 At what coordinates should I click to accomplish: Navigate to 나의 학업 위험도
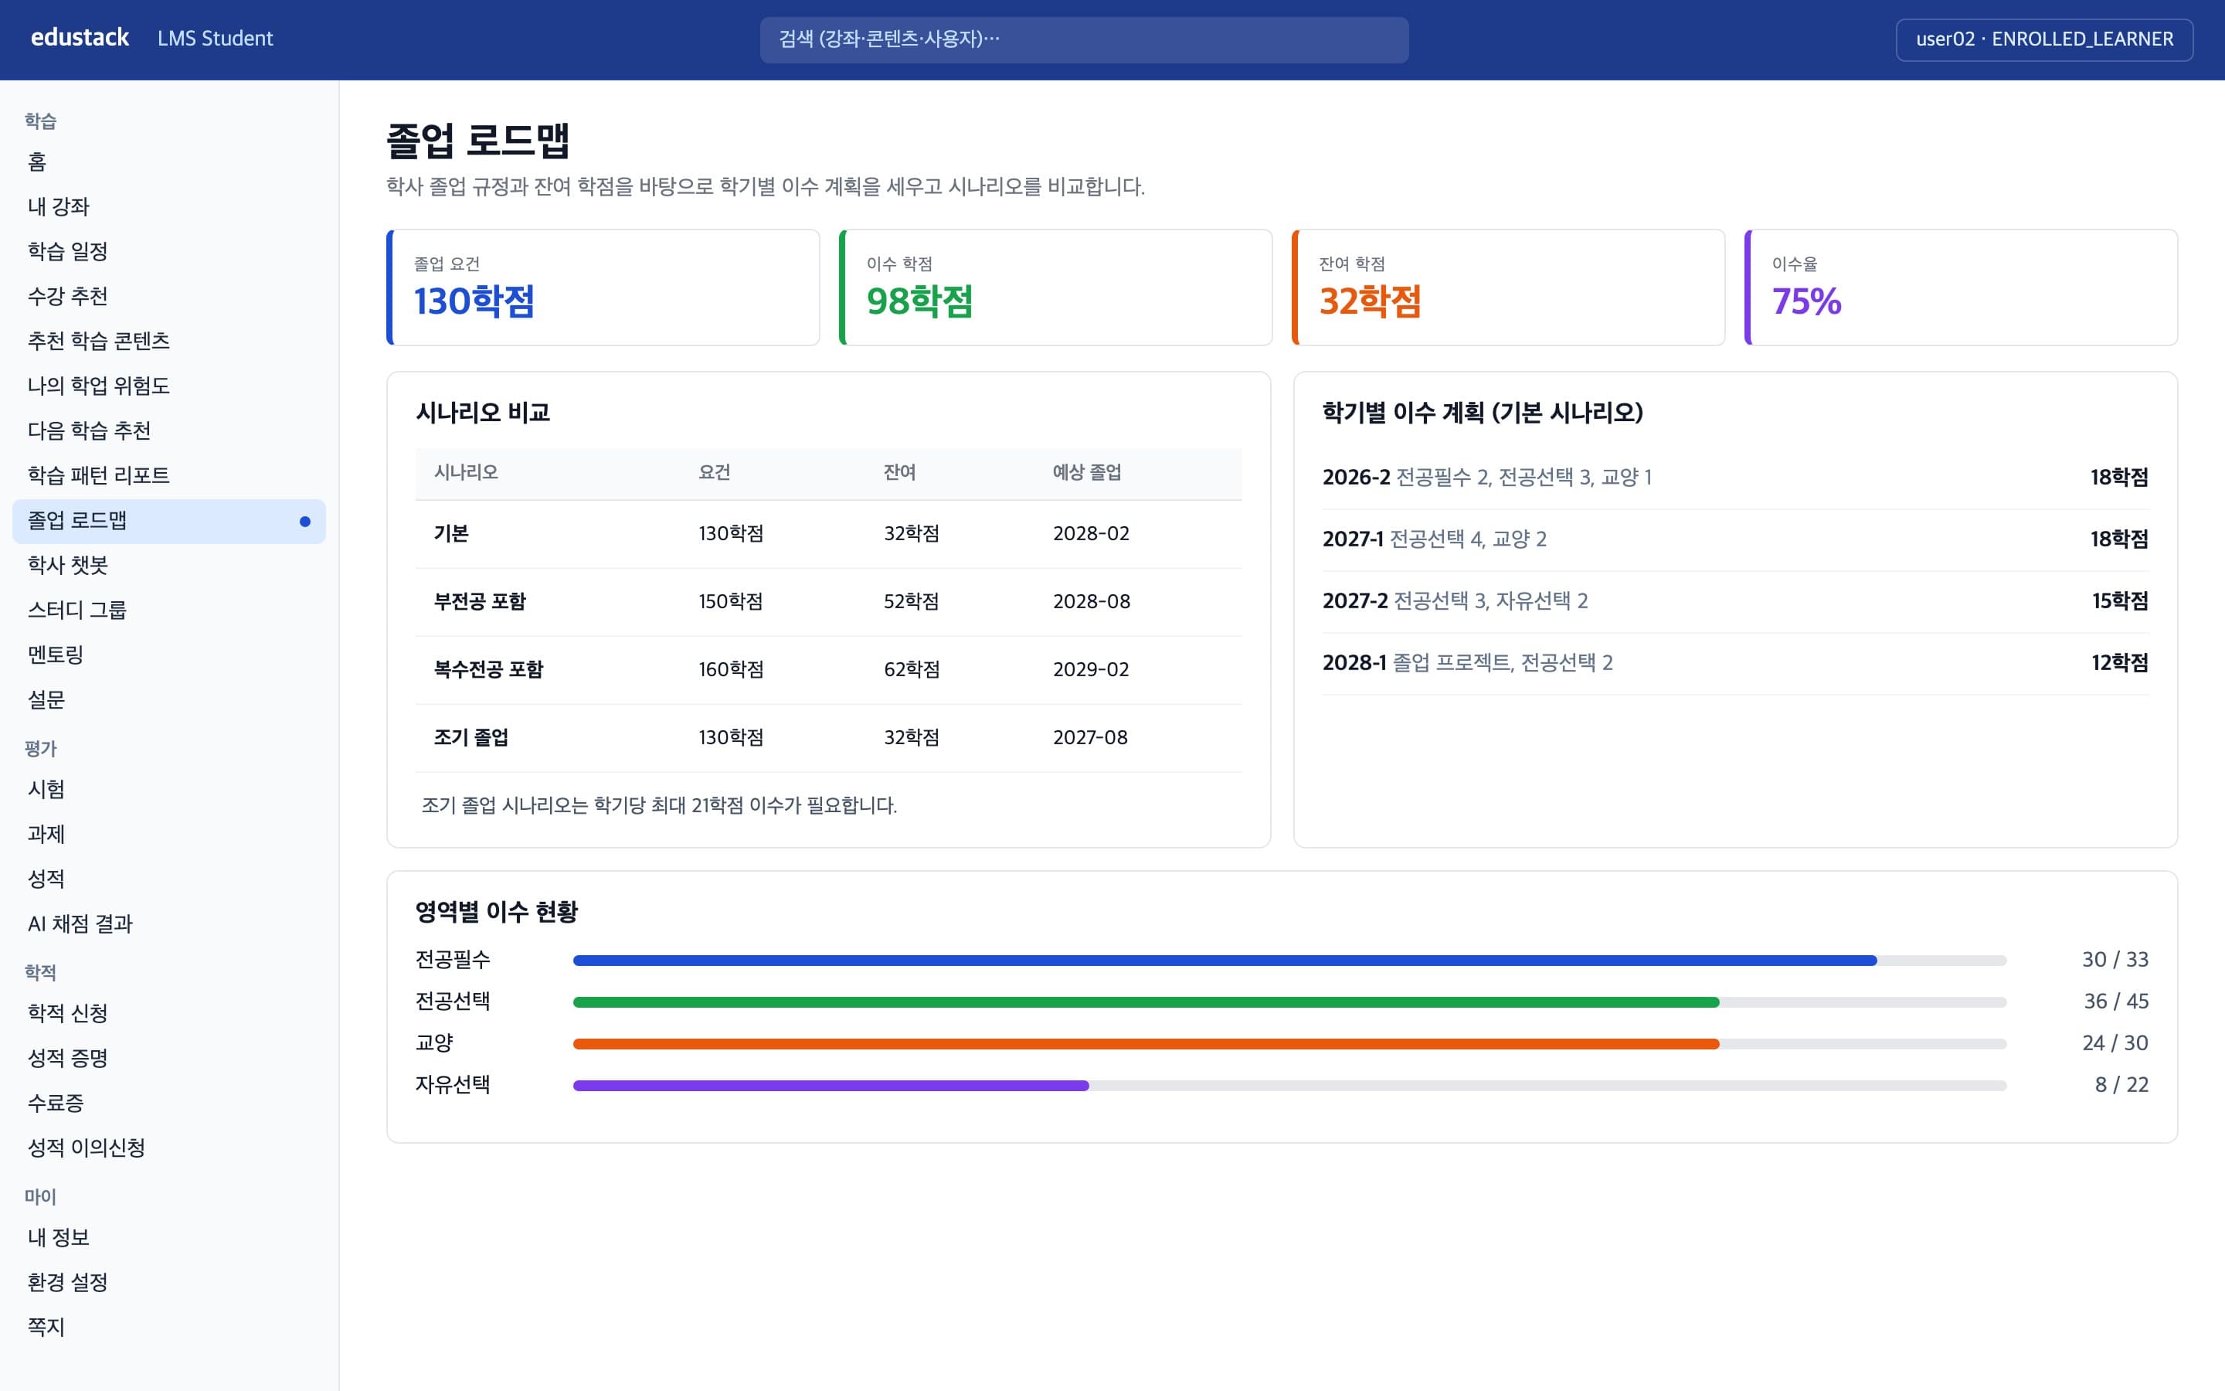[x=169, y=386]
